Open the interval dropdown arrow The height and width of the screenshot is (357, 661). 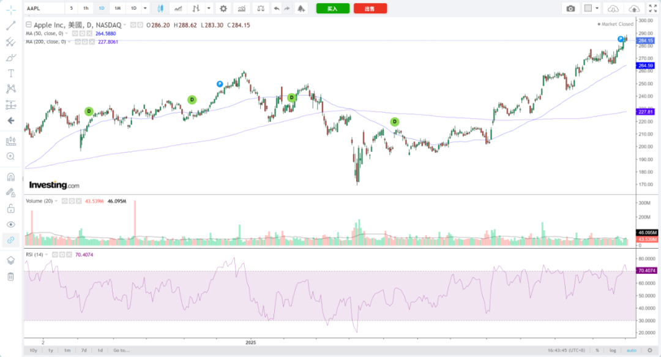[x=145, y=9]
